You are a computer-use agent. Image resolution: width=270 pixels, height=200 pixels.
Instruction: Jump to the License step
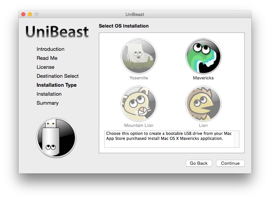pos(45,67)
